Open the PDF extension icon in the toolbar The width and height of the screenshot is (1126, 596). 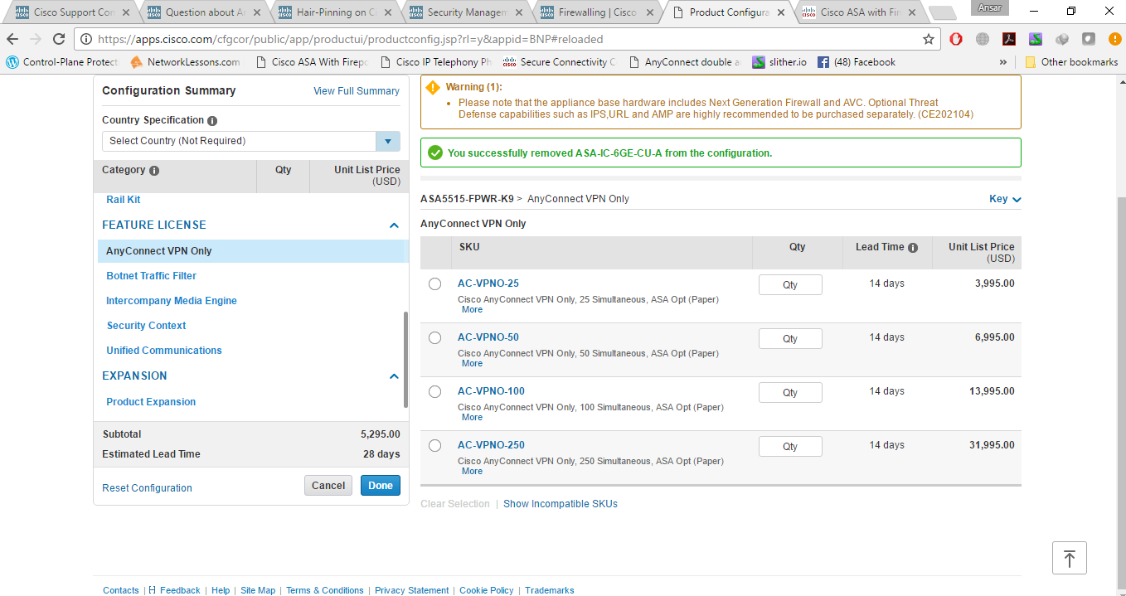1009,39
